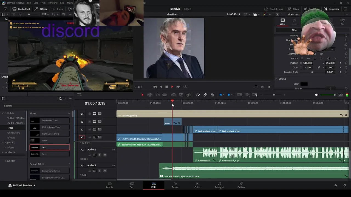Open the Stroke Color swatch
Image resolution: width=351 pixels, height=197 pixels.
[x=304, y=84]
